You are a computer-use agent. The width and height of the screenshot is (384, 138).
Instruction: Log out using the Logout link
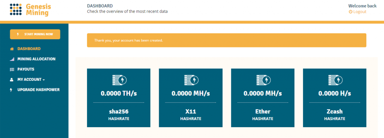pyautogui.click(x=360, y=12)
